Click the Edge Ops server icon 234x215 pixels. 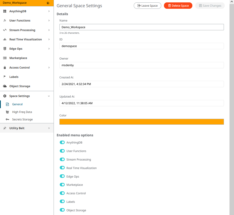point(5,49)
